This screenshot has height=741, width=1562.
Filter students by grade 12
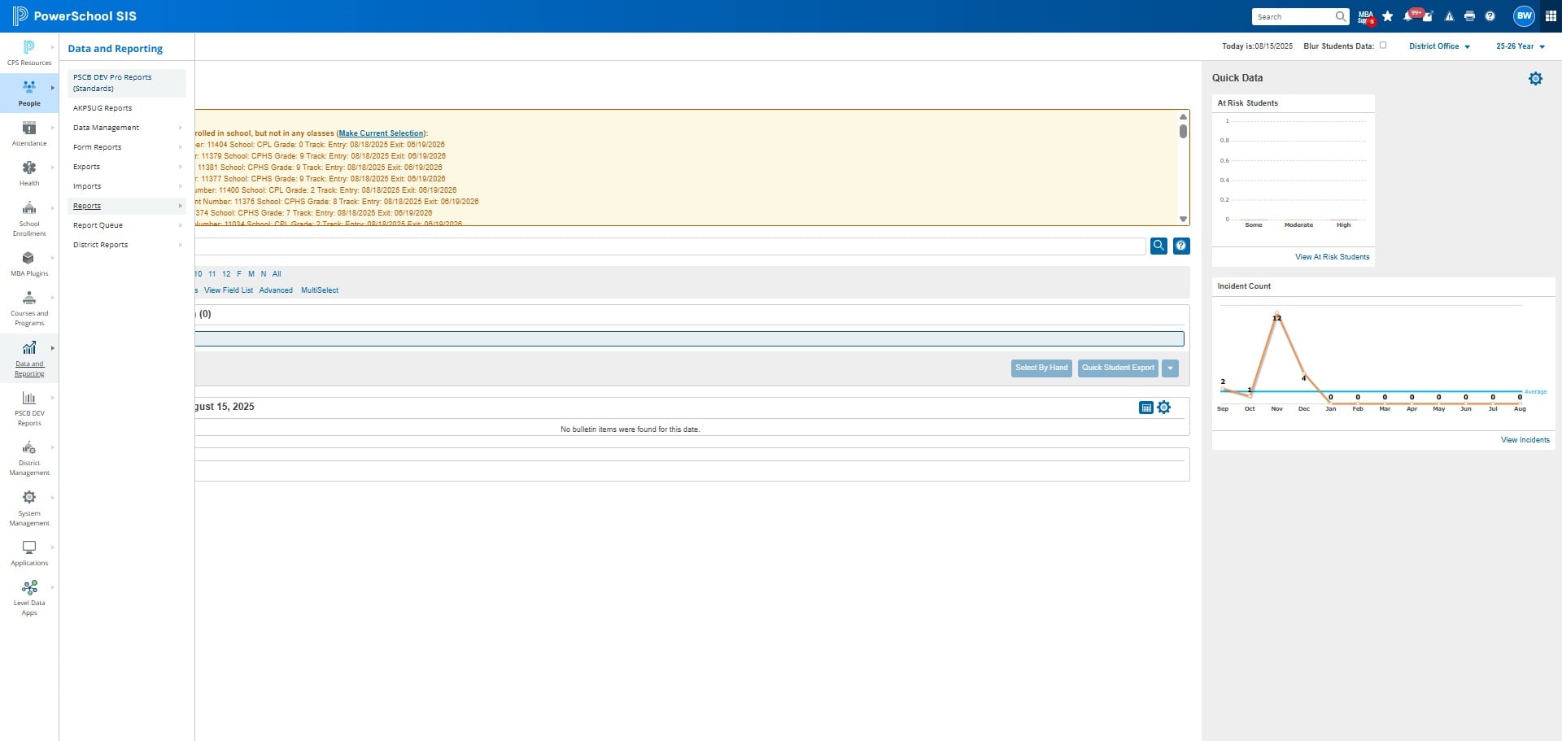point(226,274)
